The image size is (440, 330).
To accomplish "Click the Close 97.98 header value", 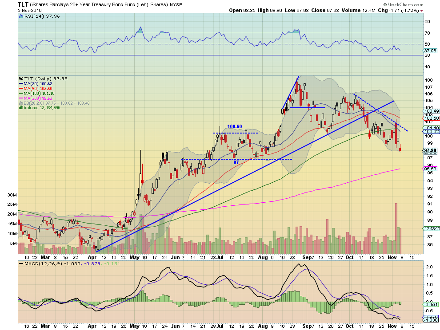I will click(325, 10).
